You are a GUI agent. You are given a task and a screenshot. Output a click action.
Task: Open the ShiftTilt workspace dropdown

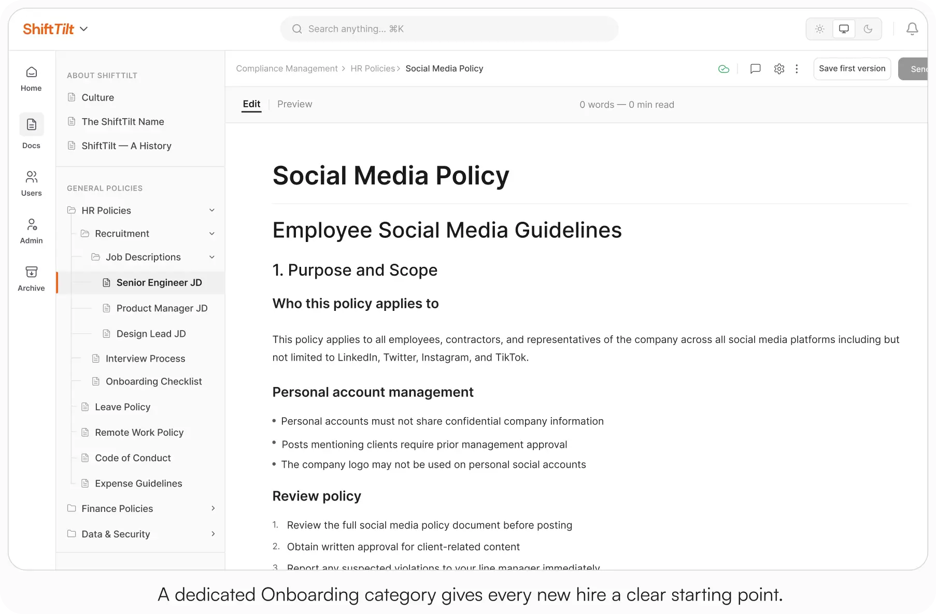pyautogui.click(x=55, y=29)
